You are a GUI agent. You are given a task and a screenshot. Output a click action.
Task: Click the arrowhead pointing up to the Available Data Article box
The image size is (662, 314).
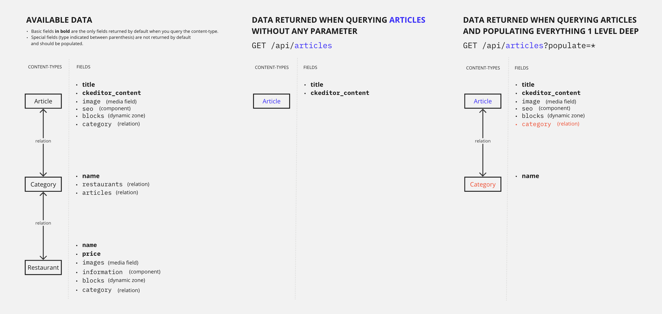[43, 111]
